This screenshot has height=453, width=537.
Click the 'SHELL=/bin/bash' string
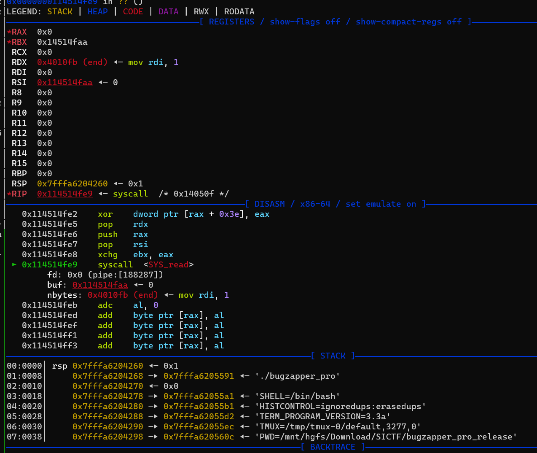pyautogui.click(x=298, y=396)
